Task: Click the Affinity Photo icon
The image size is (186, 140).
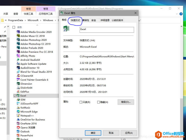Action: tap(18, 56)
